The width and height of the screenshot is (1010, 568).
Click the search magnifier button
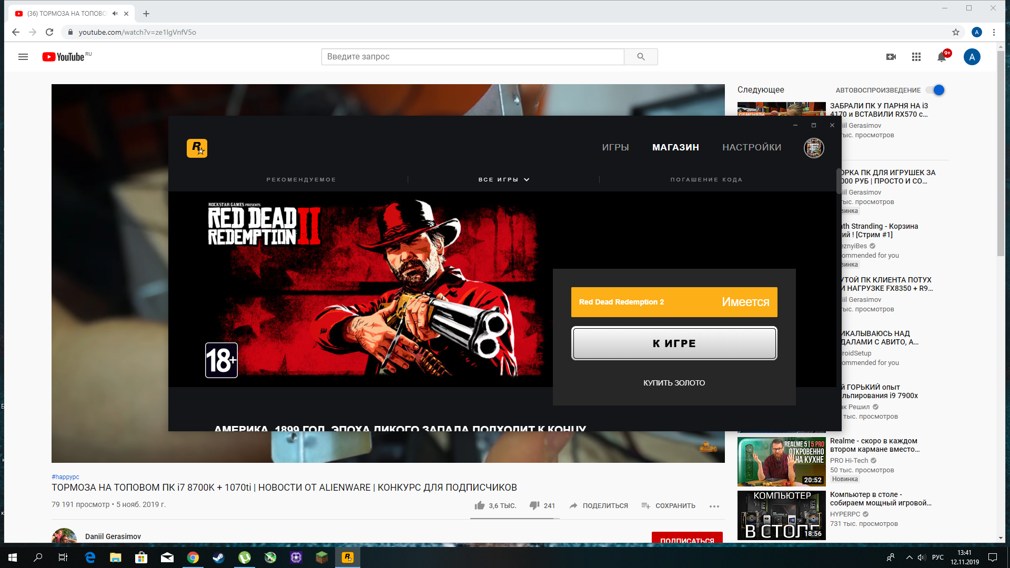(640, 57)
